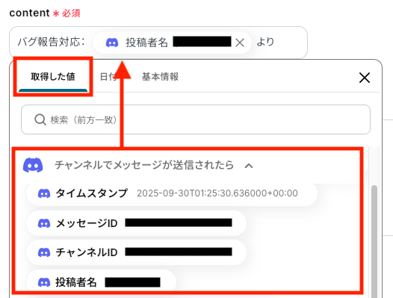Open the 日付 tab
This screenshot has height=298, width=393.
[108, 77]
